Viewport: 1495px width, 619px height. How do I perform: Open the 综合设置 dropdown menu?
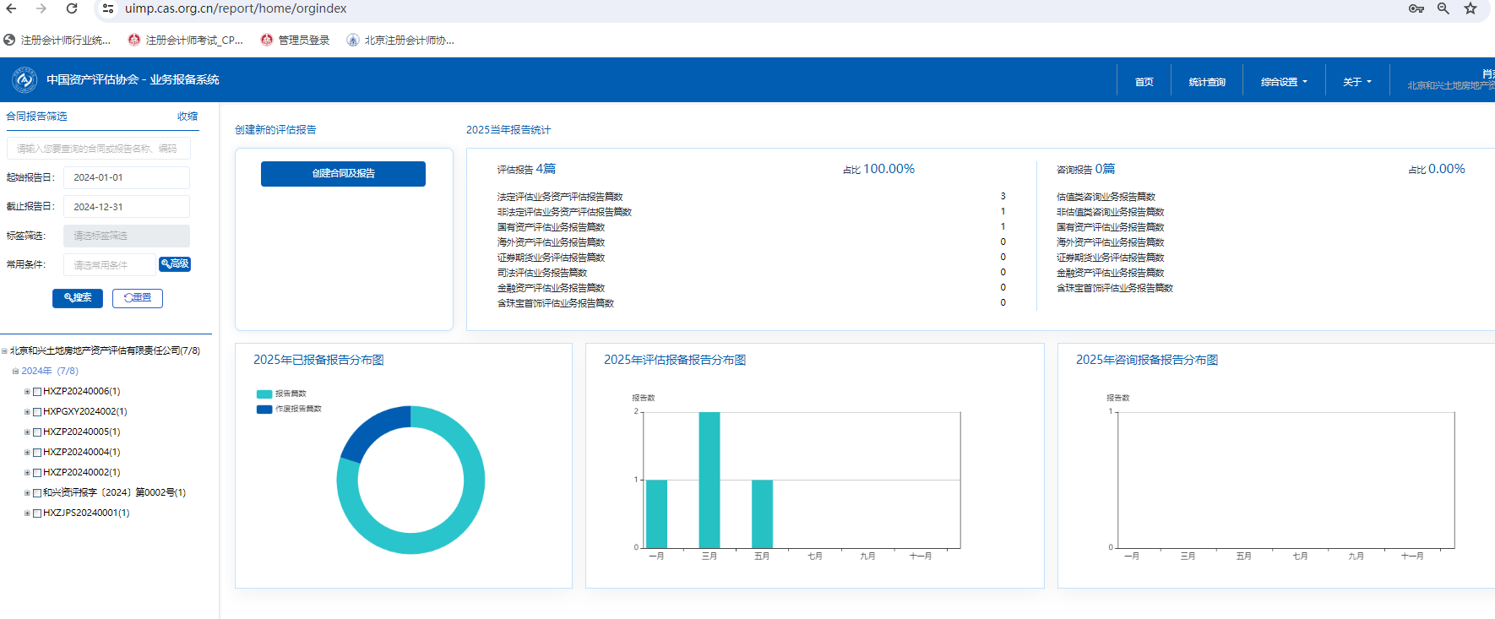(x=1283, y=82)
